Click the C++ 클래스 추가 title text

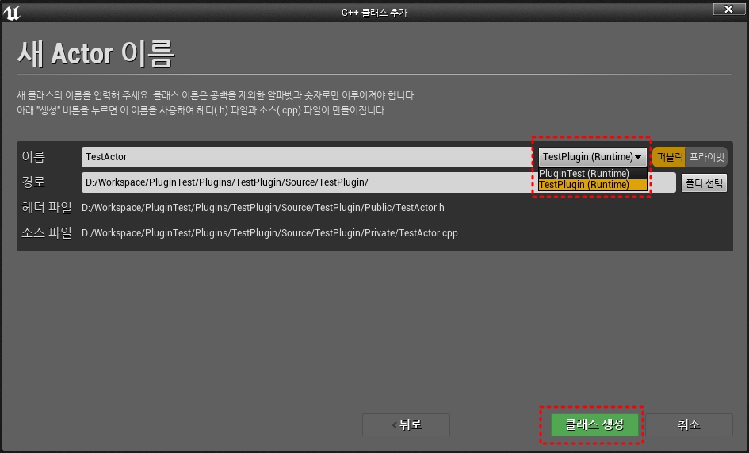pos(374,13)
